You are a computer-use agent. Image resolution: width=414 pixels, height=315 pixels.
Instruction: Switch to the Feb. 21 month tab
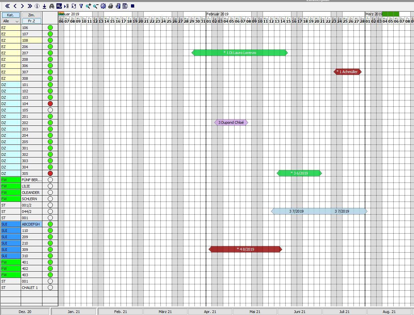tap(120, 312)
